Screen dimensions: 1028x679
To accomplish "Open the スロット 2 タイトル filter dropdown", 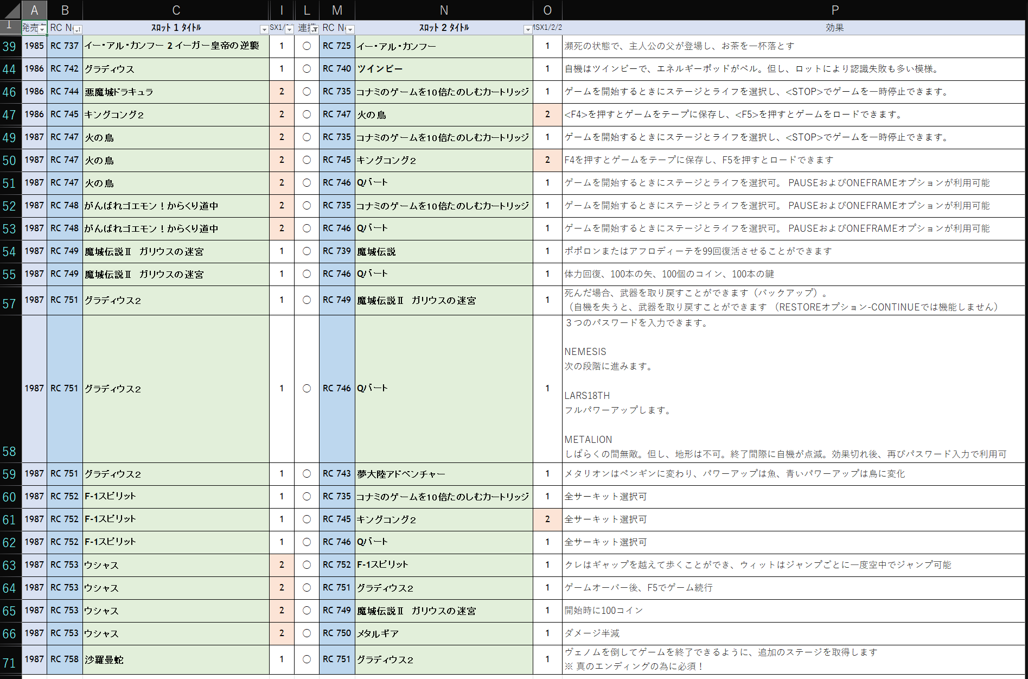I will [x=528, y=29].
